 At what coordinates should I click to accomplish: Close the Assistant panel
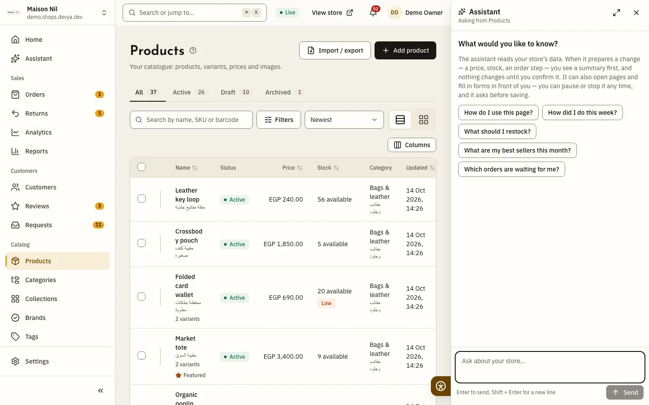tap(636, 13)
